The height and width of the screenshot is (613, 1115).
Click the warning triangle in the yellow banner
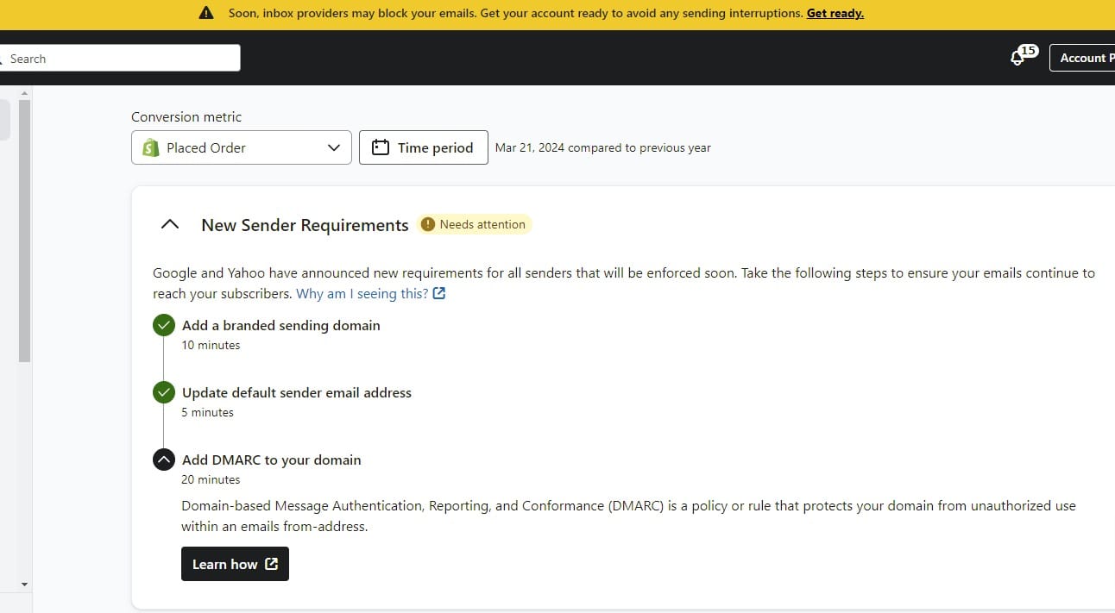(205, 13)
